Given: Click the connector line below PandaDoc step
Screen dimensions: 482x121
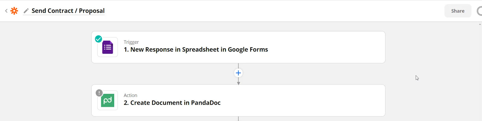Looking at the screenshot, I should point(238,119).
